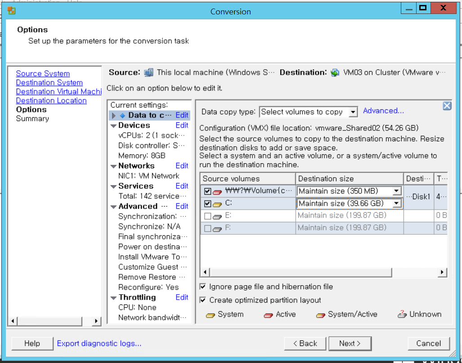Click the VMware Converter app icon in title bar
Viewport: 462px width, 363px height.
(12, 11)
